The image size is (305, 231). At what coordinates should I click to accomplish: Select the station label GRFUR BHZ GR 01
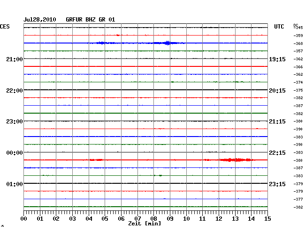click(91, 20)
